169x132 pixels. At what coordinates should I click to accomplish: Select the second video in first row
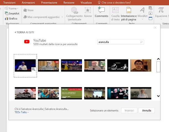(48, 65)
